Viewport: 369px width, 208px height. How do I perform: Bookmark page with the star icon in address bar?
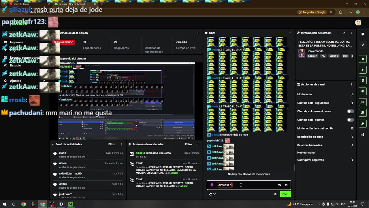pyautogui.click(x=331, y=12)
